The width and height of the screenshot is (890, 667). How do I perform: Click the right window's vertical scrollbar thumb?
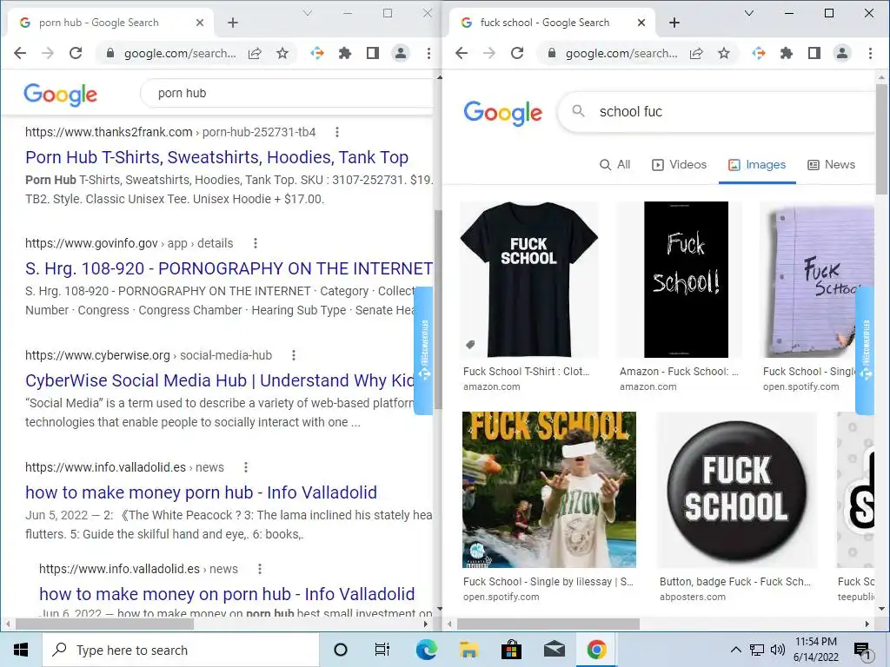(x=881, y=139)
